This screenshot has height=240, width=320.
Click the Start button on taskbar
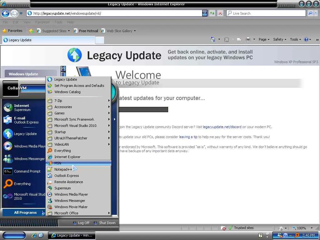[x=14, y=235]
